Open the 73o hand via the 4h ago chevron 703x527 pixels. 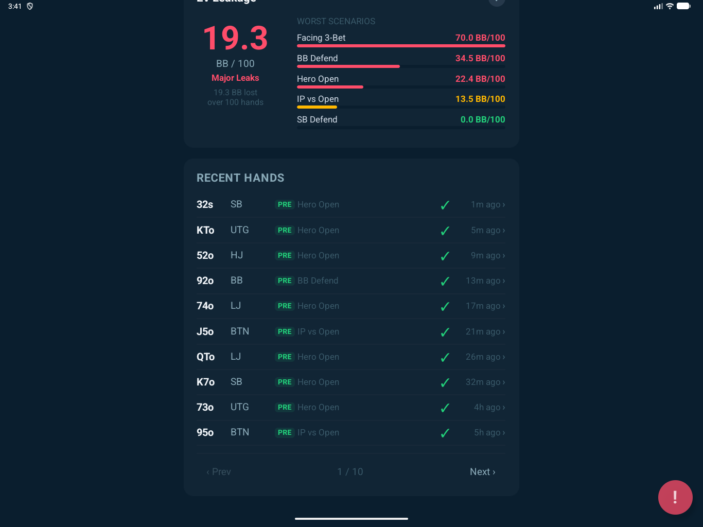coord(503,408)
